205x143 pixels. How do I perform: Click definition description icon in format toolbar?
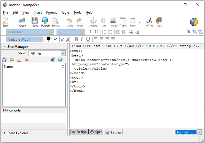137,32
